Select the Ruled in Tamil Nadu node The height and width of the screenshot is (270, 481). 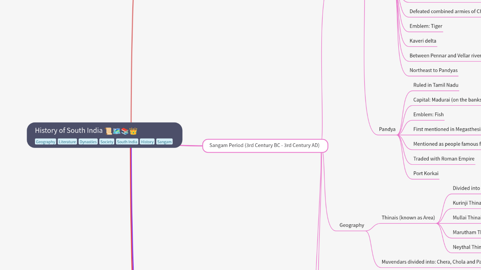[x=436, y=85]
